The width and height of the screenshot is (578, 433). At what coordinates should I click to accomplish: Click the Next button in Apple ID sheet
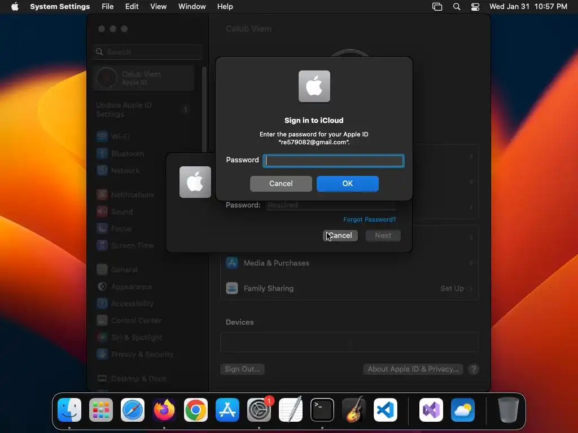(383, 236)
